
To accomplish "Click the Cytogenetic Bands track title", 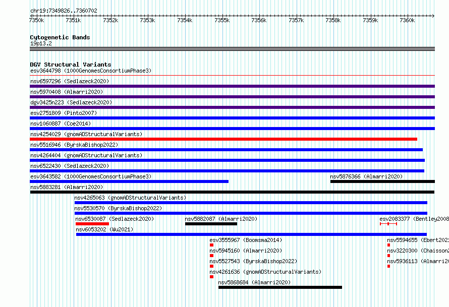I will click(x=60, y=37).
